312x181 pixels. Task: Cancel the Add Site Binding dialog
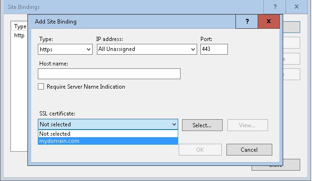pos(249,149)
